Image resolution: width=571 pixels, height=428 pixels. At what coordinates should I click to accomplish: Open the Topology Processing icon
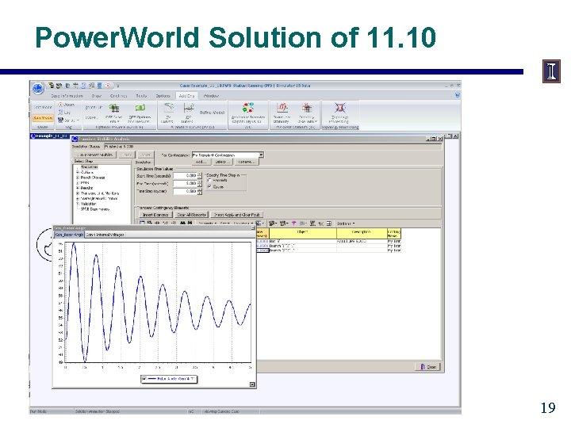point(339,113)
